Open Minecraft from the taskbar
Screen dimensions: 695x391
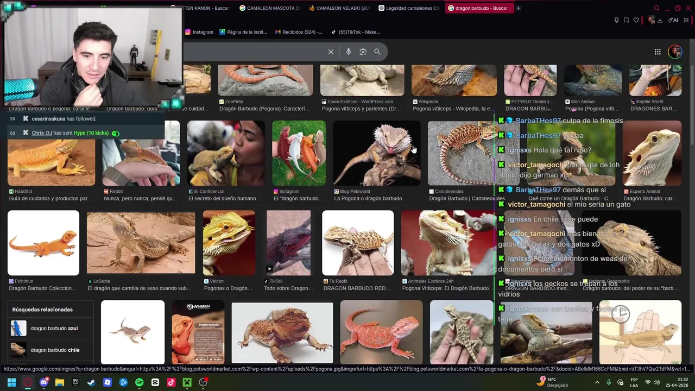coord(187,382)
